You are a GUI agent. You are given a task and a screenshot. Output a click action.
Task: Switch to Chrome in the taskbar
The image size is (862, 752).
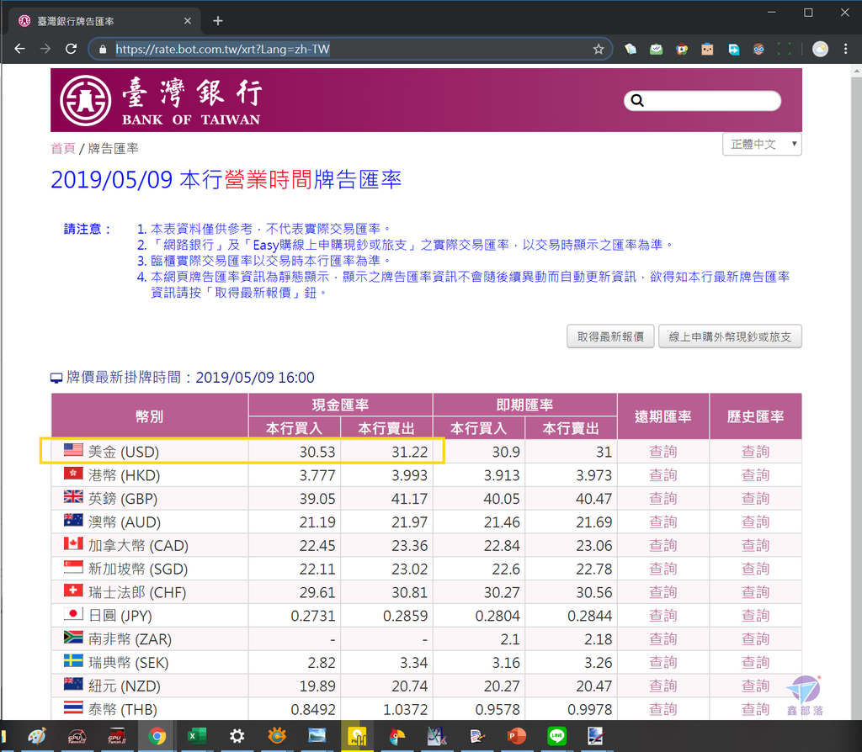(x=157, y=735)
